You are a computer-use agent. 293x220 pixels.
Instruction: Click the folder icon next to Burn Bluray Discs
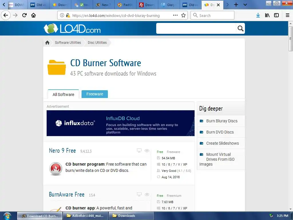pos(201,121)
